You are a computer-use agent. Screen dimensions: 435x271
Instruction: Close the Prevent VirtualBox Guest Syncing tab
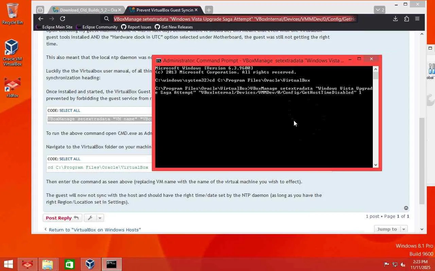(x=196, y=10)
